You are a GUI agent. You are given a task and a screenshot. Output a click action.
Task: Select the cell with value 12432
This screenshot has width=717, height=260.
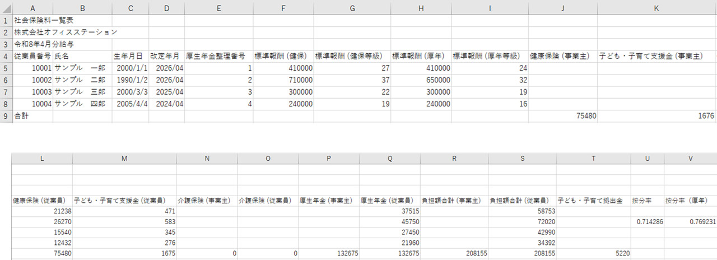tap(43, 243)
